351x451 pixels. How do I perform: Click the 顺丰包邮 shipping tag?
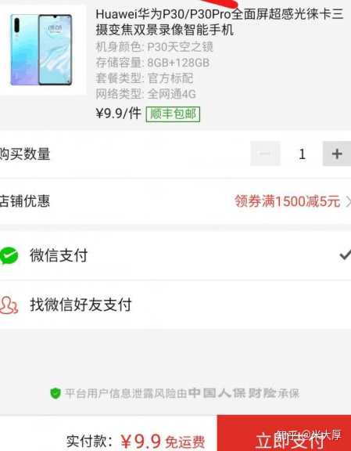tap(173, 114)
